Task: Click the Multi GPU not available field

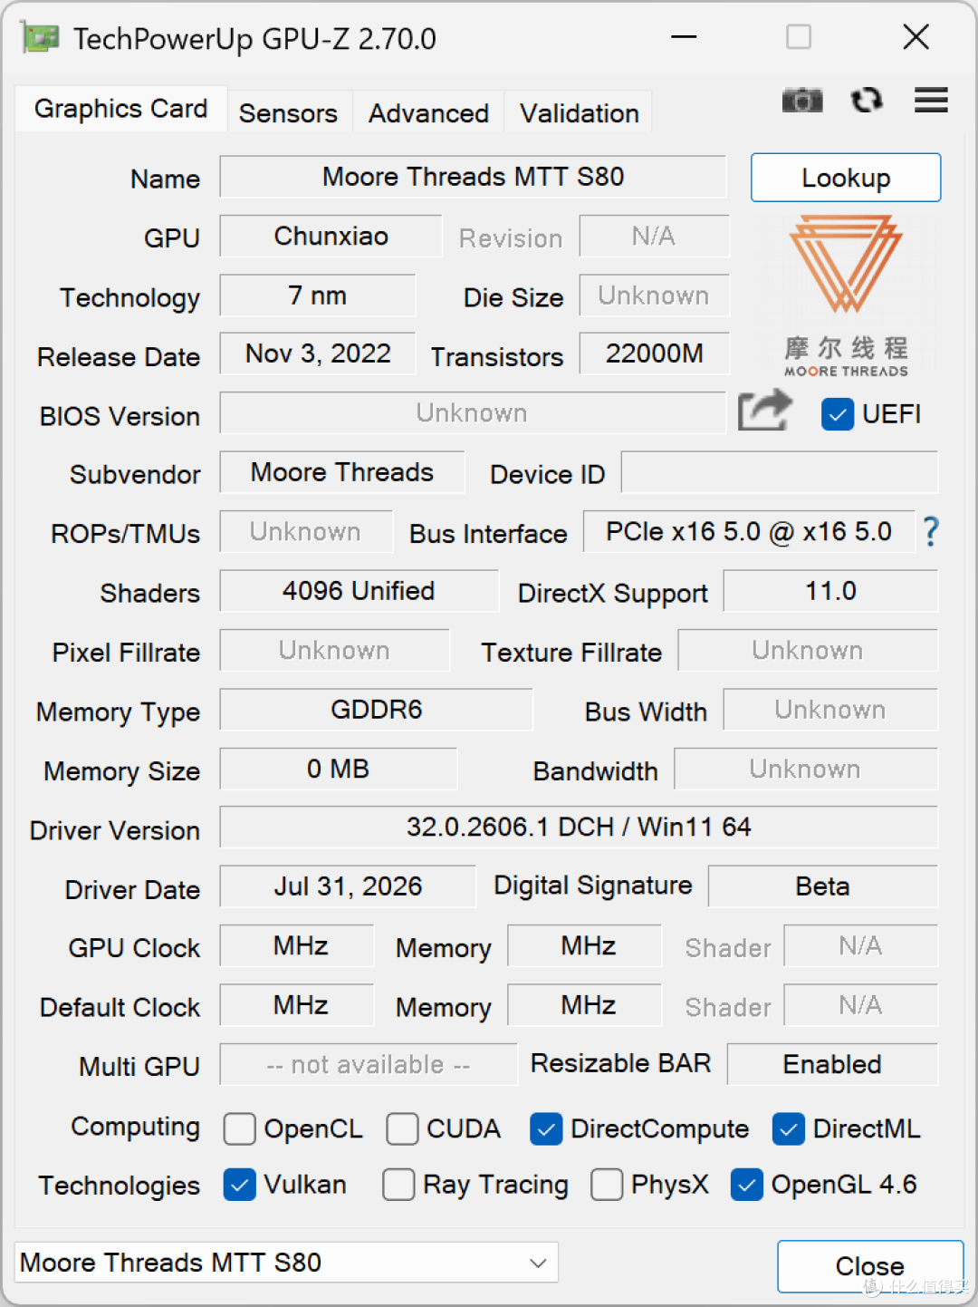Action: tap(368, 1064)
